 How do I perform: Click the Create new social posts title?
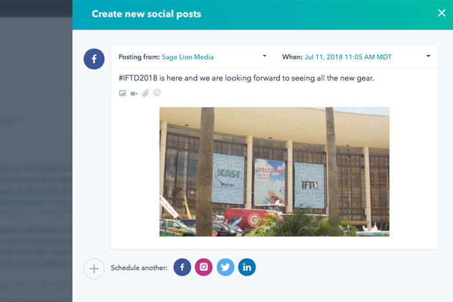[x=146, y=14]
